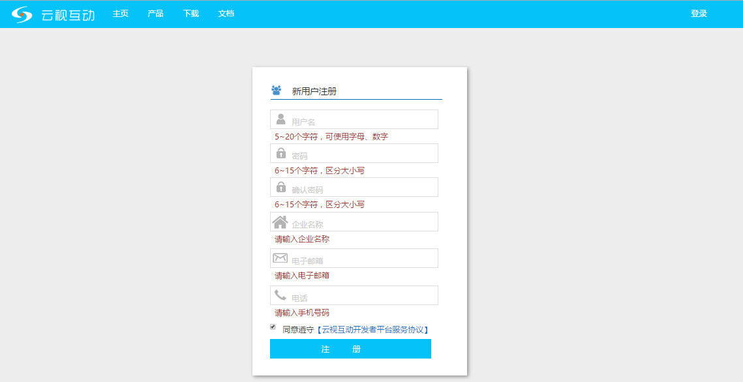Click into the 电子邮箱 text box
743x382 pixels.
tap(362, 259)
